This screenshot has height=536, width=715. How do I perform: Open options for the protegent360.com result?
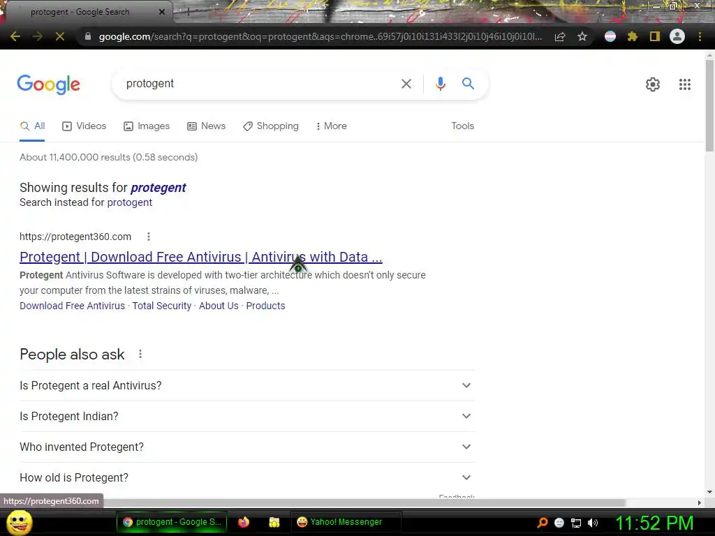[x=149, y=237]
